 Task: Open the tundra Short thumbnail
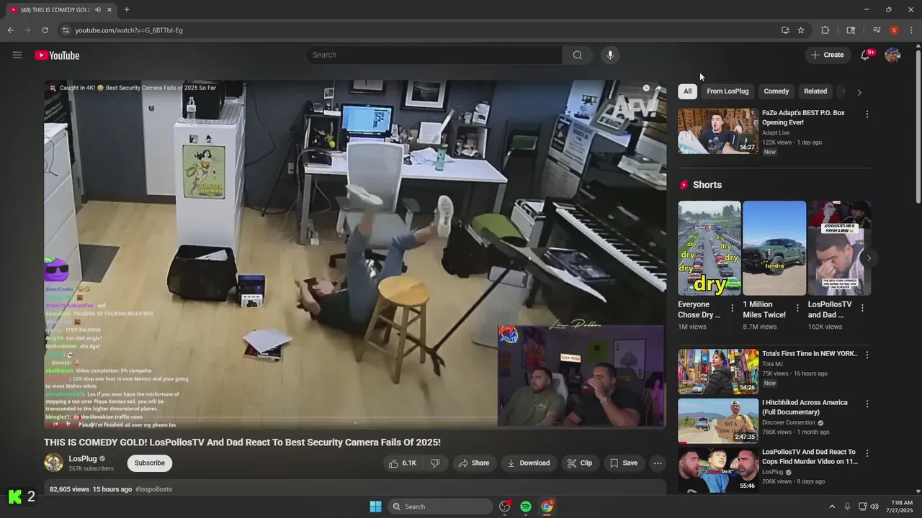point(774,248)
